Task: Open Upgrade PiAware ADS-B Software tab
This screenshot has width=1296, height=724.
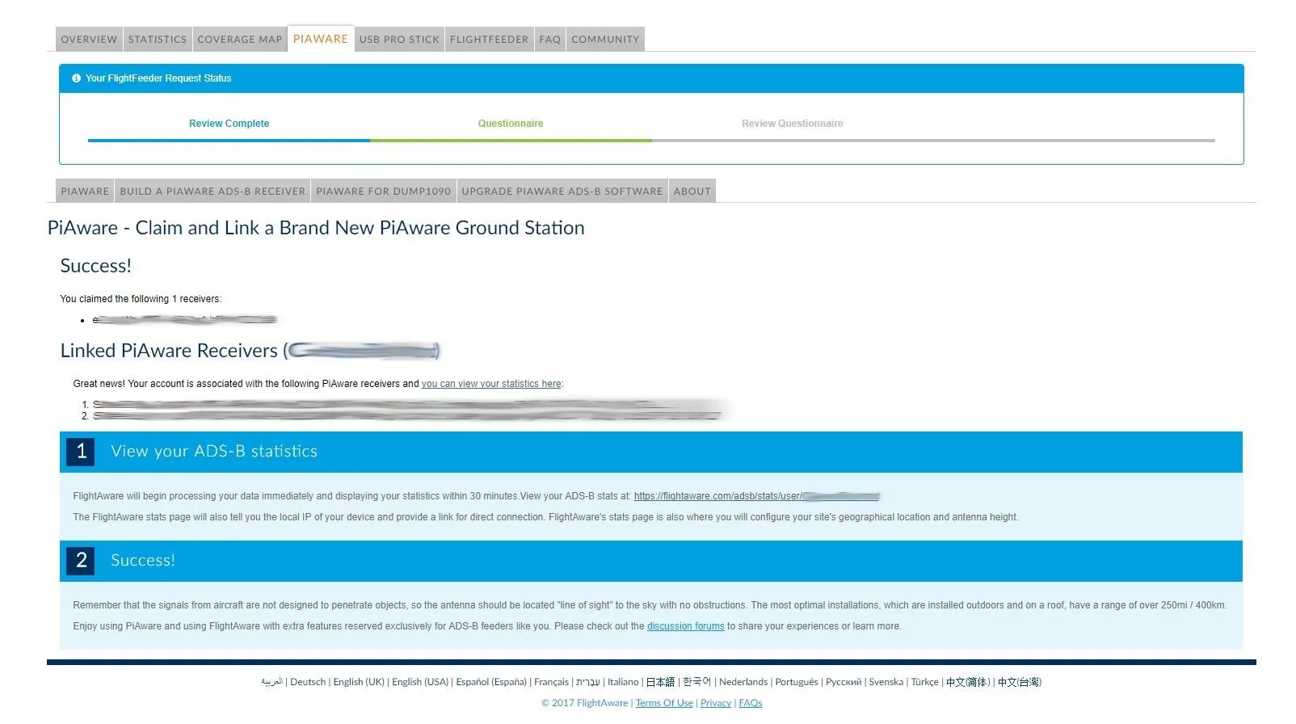Action: pyautogui.click(x=562, y=192)
